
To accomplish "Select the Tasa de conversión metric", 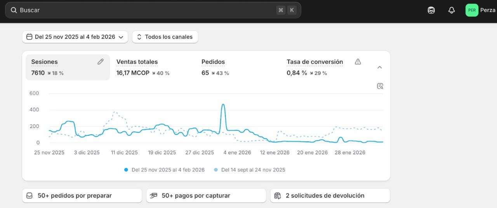I will 315,62.
